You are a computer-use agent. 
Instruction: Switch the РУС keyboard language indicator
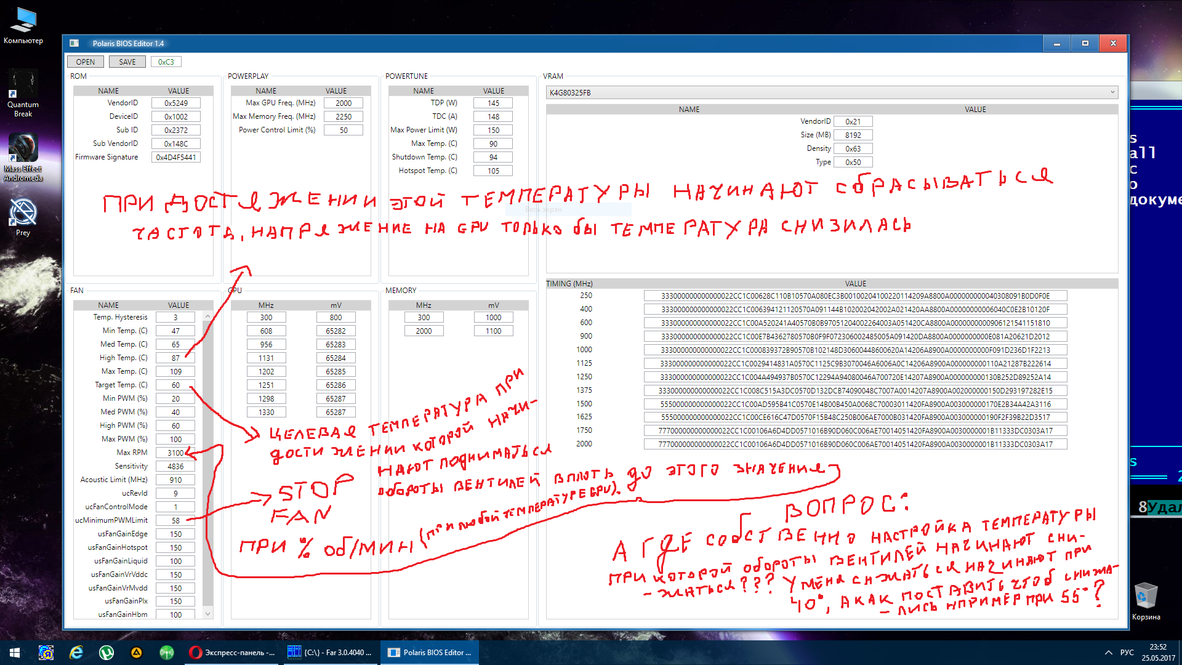click(1127, 652)
